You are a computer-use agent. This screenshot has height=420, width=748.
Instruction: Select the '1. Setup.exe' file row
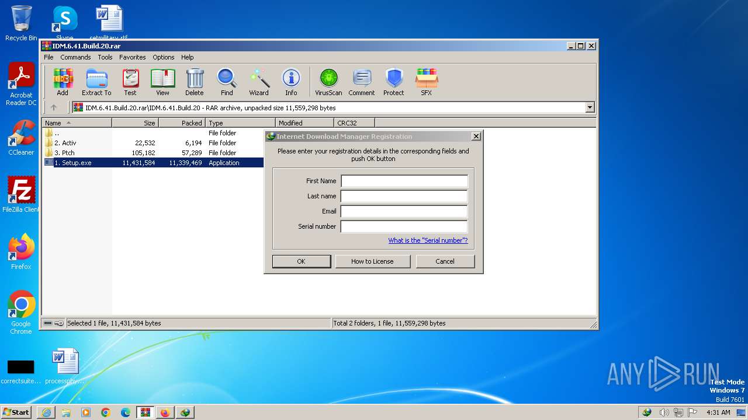[x=153, y=163]
